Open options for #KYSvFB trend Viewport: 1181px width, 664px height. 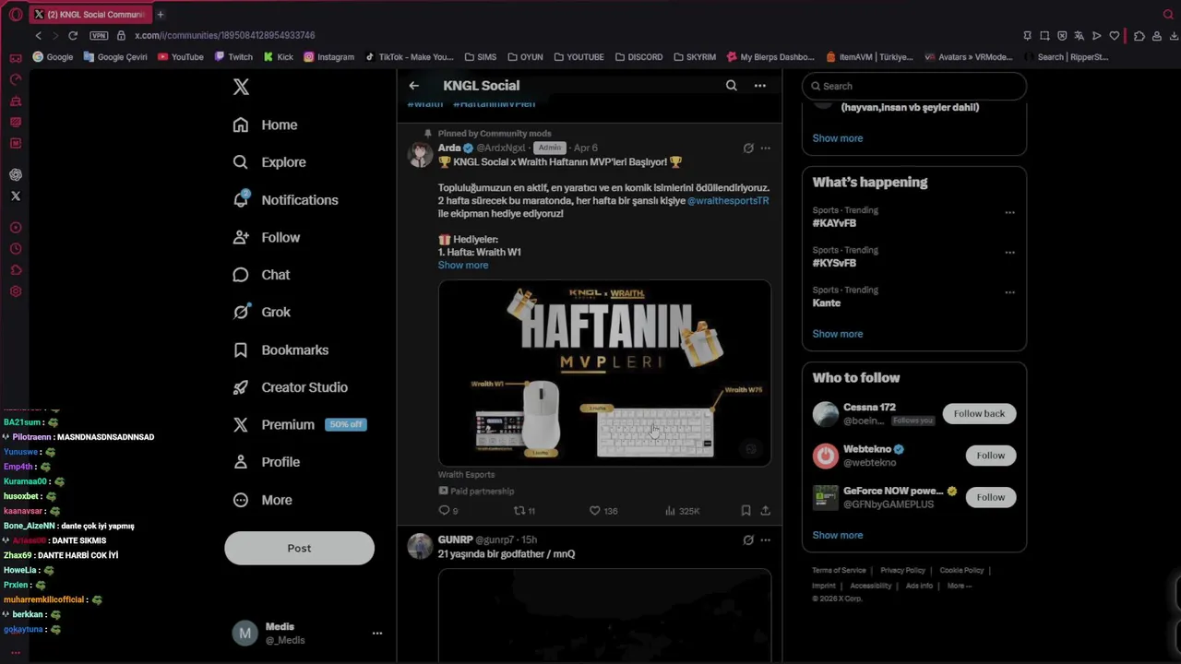1009,252
